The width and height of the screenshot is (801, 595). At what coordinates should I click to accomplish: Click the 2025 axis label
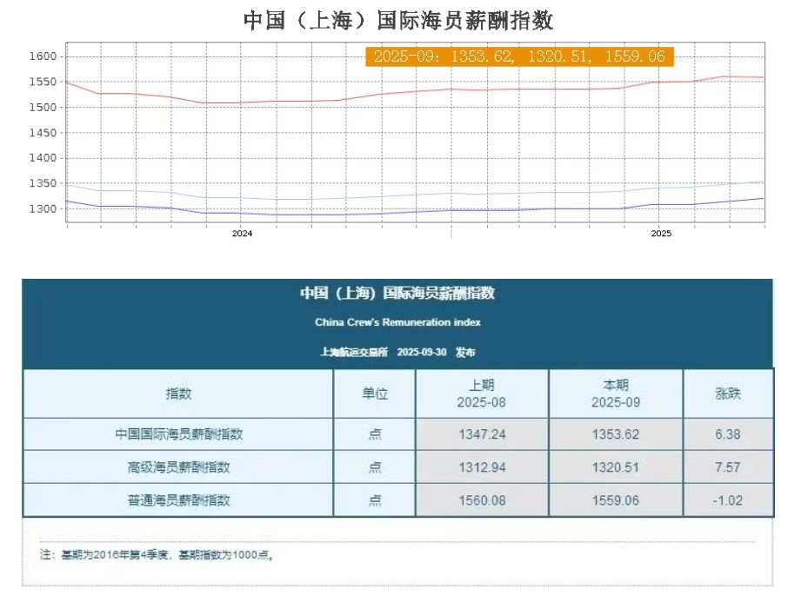click(x=660, y=234)
